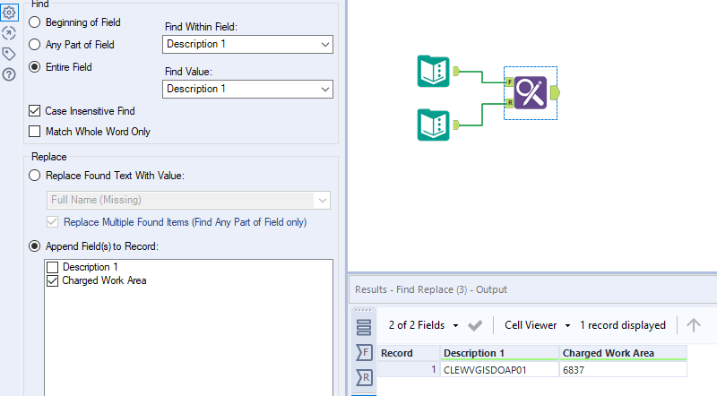Open the Find Value dropdown
Viewport: 717px width, 396px height.
pos(247,89)
